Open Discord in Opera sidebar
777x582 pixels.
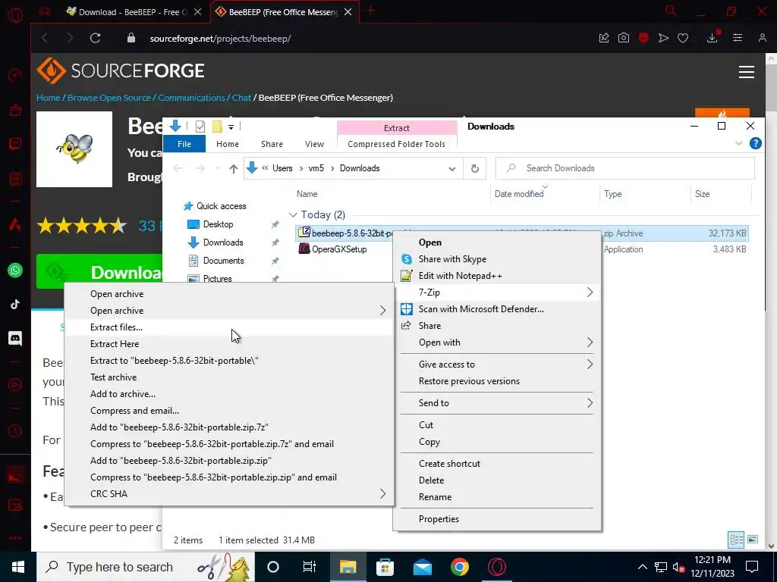point(15,339)
